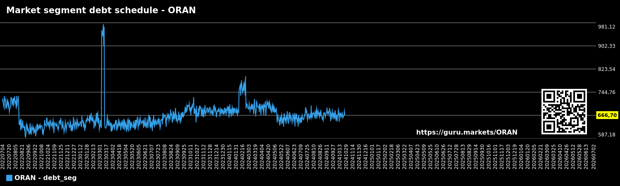The height and width of the screenshot is (186, 620).
Task: Click the 902,33 y-axis label
Action: [606, 46]
